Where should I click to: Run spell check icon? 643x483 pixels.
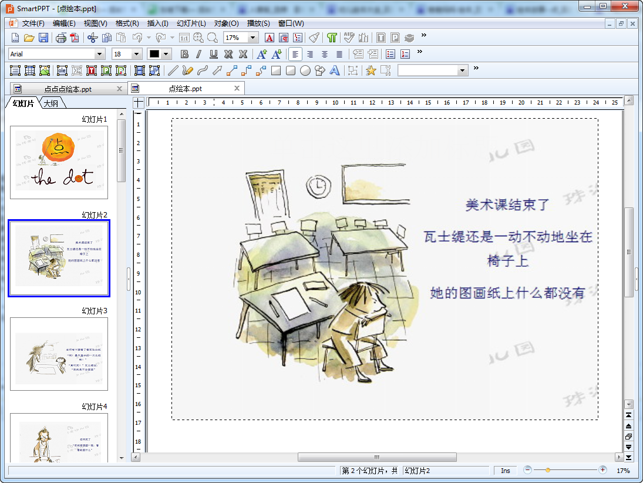click(x=349, y=38)
